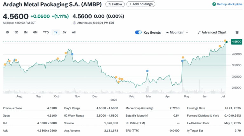Select the YTD range tab
This screenshot has height=136, width=244.
pos(46,32)
